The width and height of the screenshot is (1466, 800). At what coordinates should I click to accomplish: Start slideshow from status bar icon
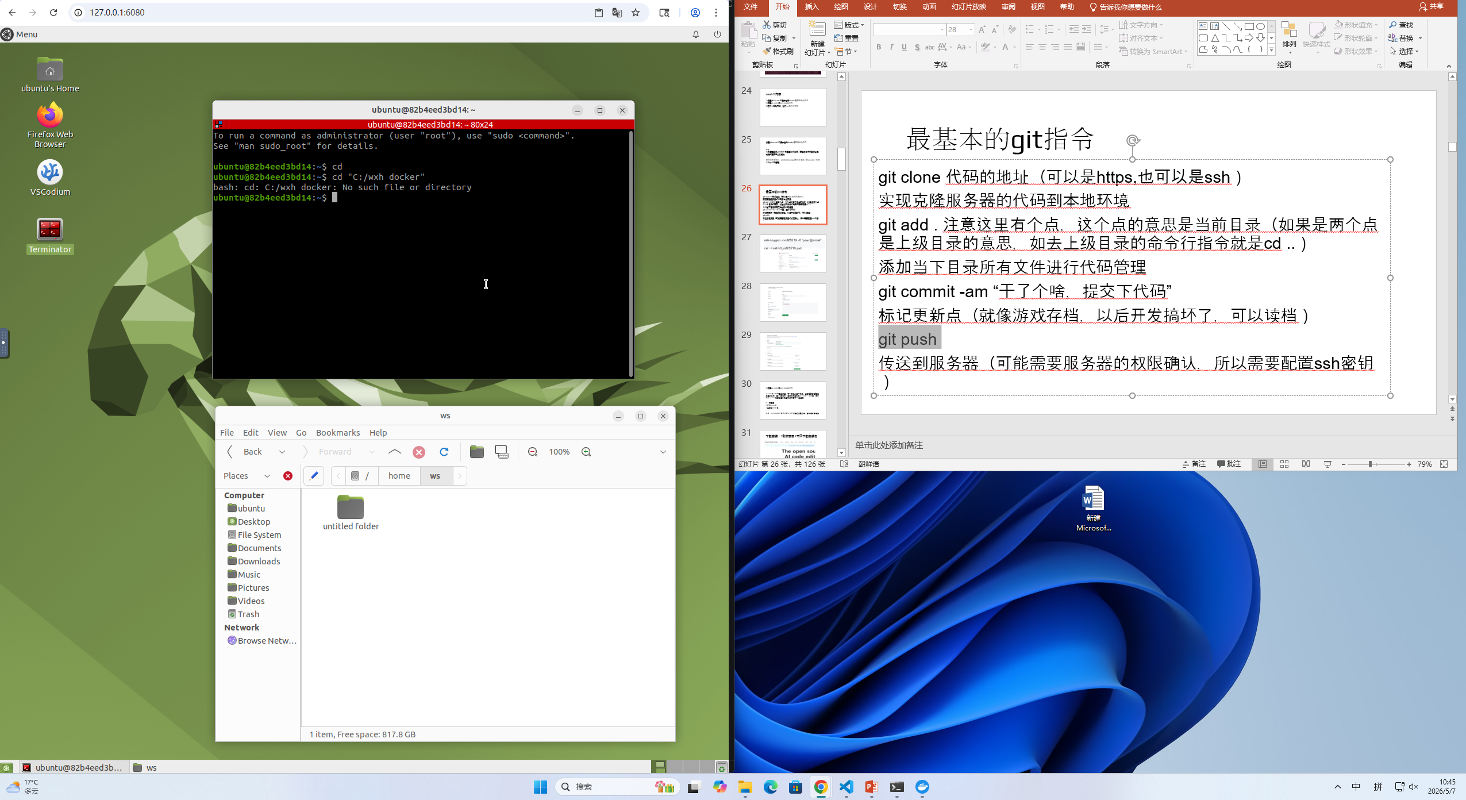click(1328, 464)
